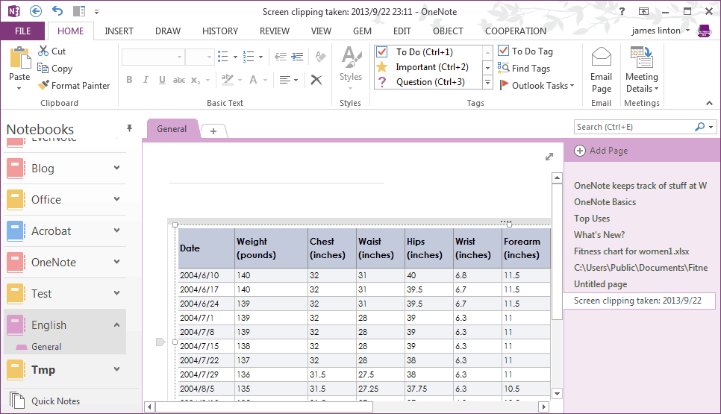
Task: Expand the Tmp notebook
Action: tap(116, 369)
